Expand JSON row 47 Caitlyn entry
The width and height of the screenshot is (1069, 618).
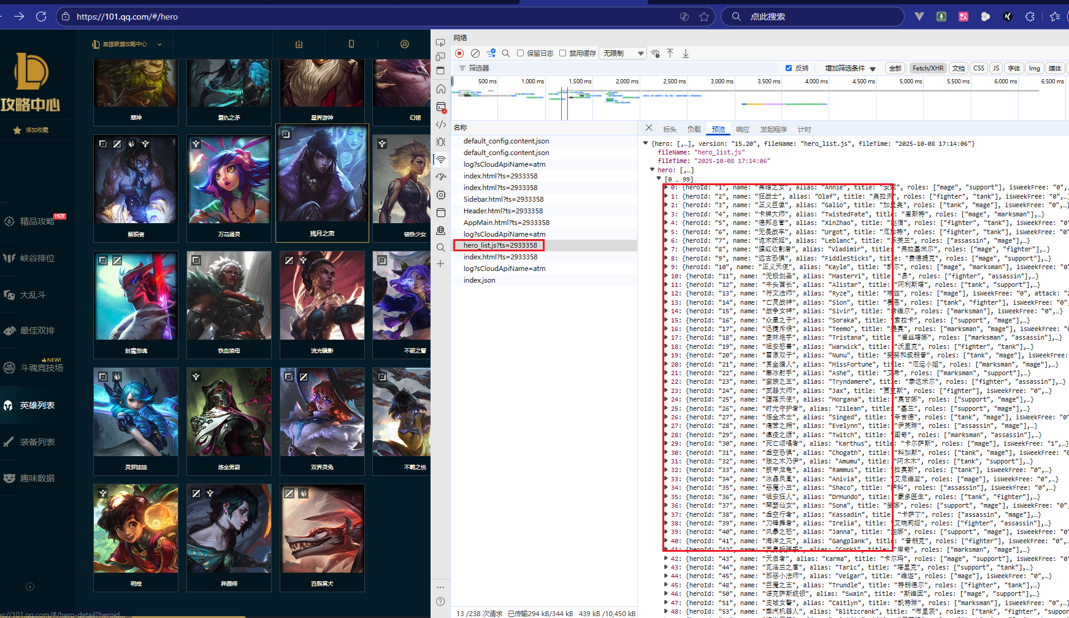coord(666,603)
